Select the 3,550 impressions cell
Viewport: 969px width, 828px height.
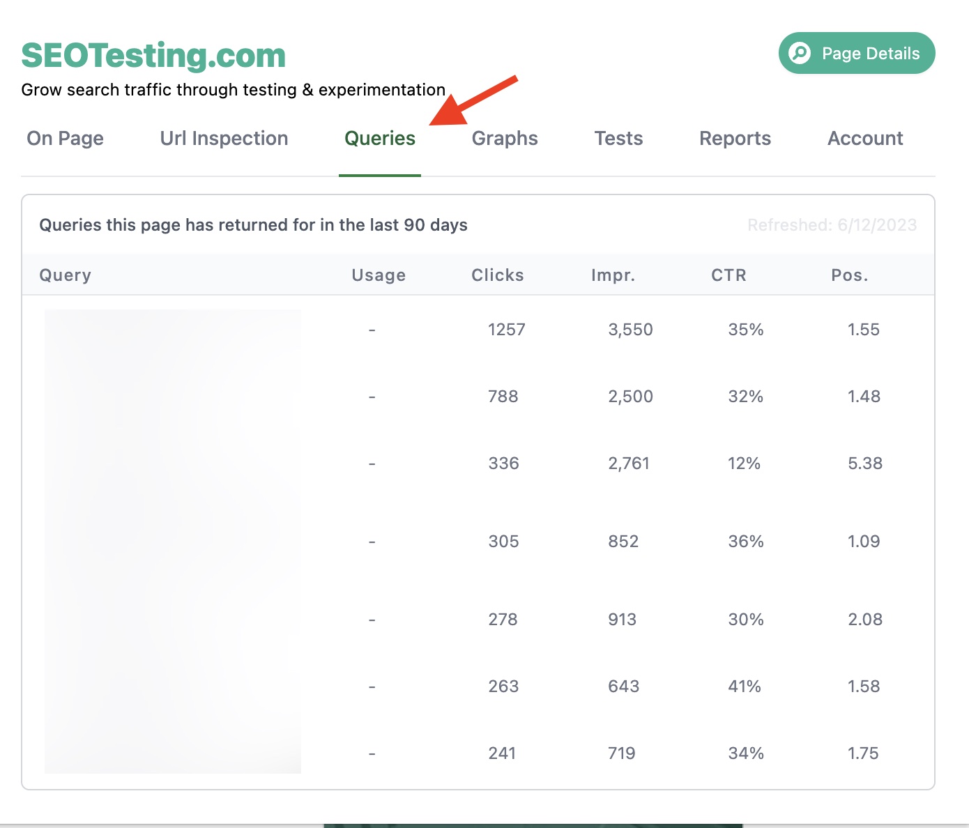tap(631, 330)
